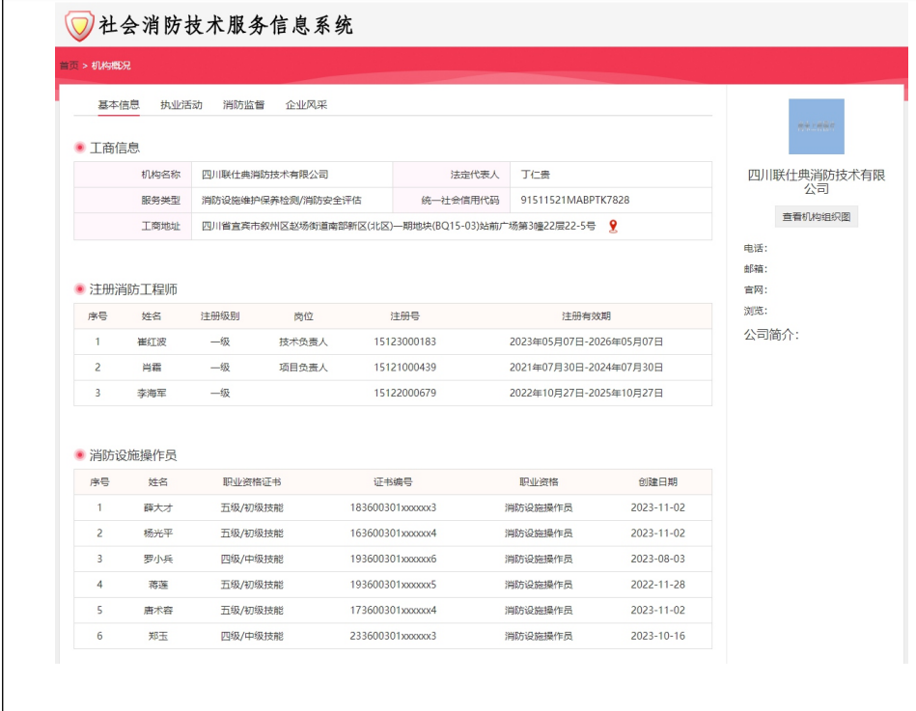This screenshot has width=916, height=711.
Task: Select certificate number 183600301xxxxxx3
Action: coord(393,507)
